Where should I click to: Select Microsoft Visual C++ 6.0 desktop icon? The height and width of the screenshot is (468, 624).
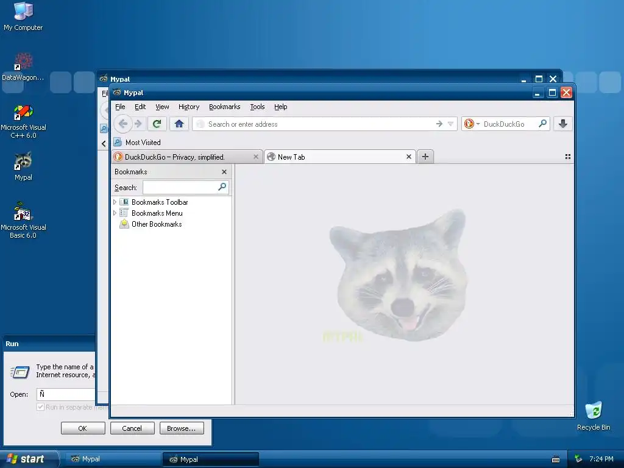pos(23,121)
